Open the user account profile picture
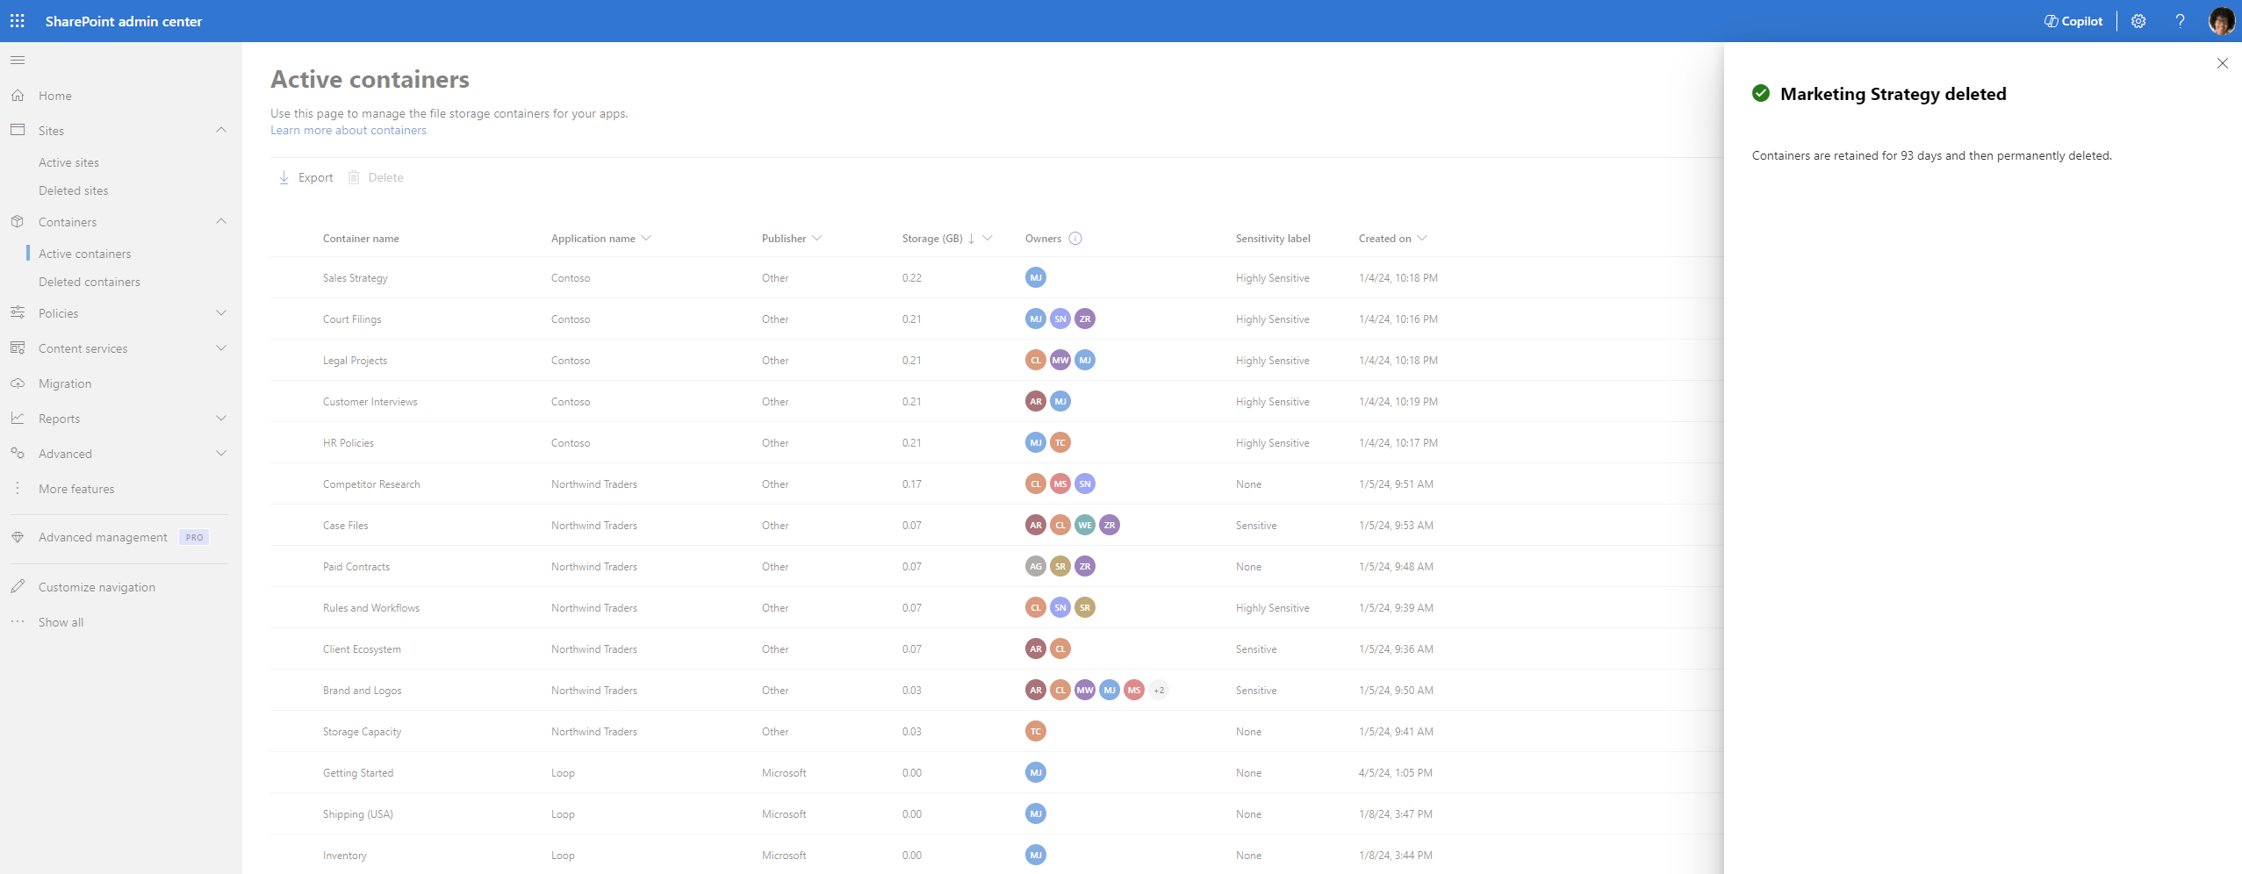2242x874 pixels. tap(2221, 21)
